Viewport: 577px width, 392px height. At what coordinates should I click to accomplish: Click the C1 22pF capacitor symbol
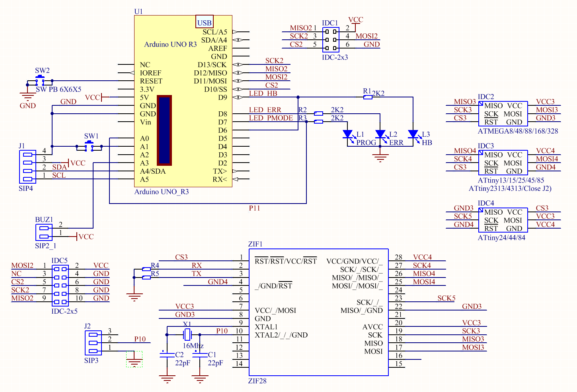200,355
